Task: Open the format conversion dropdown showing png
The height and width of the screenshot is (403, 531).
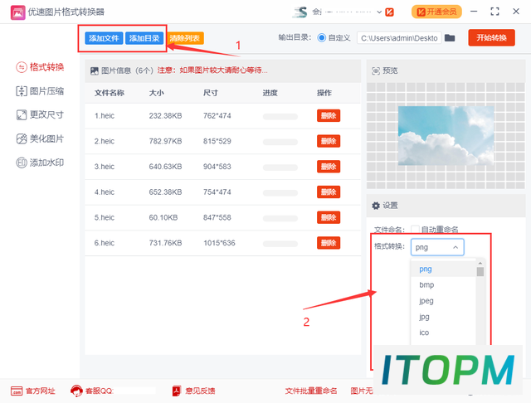Action: point(437,247)
